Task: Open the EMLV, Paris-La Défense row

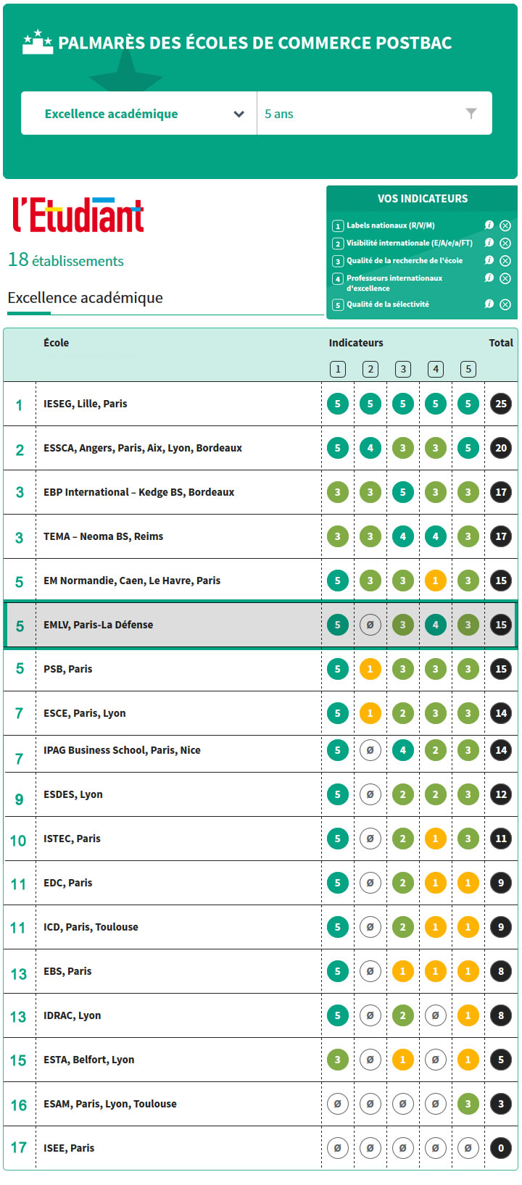Action: pos(261,625)
